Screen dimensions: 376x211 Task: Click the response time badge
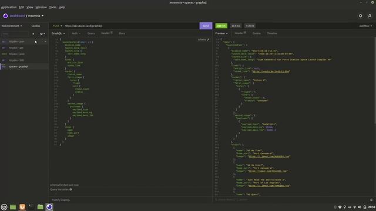click(236, 26)
